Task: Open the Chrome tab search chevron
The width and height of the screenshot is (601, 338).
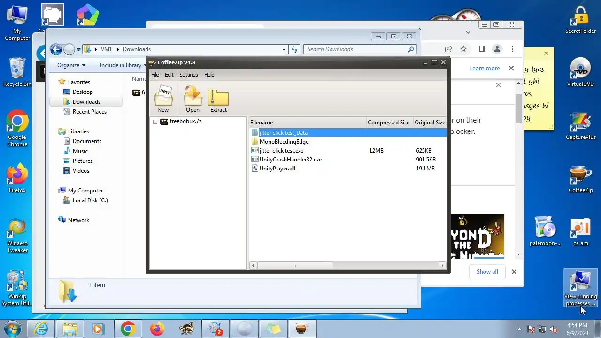Action: click(468, 32)
